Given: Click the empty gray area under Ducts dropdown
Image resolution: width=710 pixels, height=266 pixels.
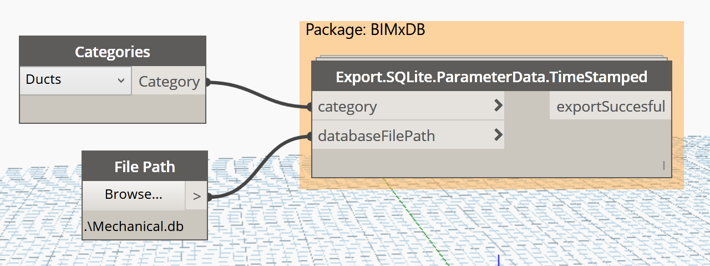Looking at the screenshot, I should (x=113, y=109).
